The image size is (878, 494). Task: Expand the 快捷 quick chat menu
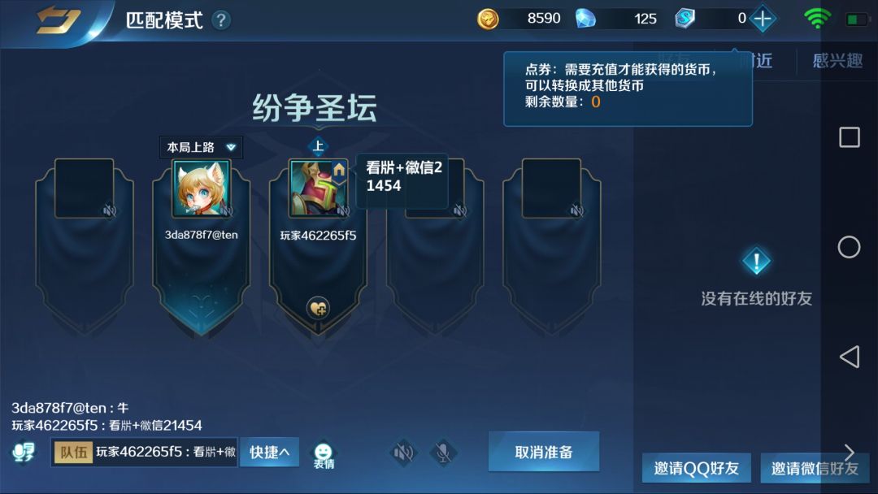click(x=269, y=452)
